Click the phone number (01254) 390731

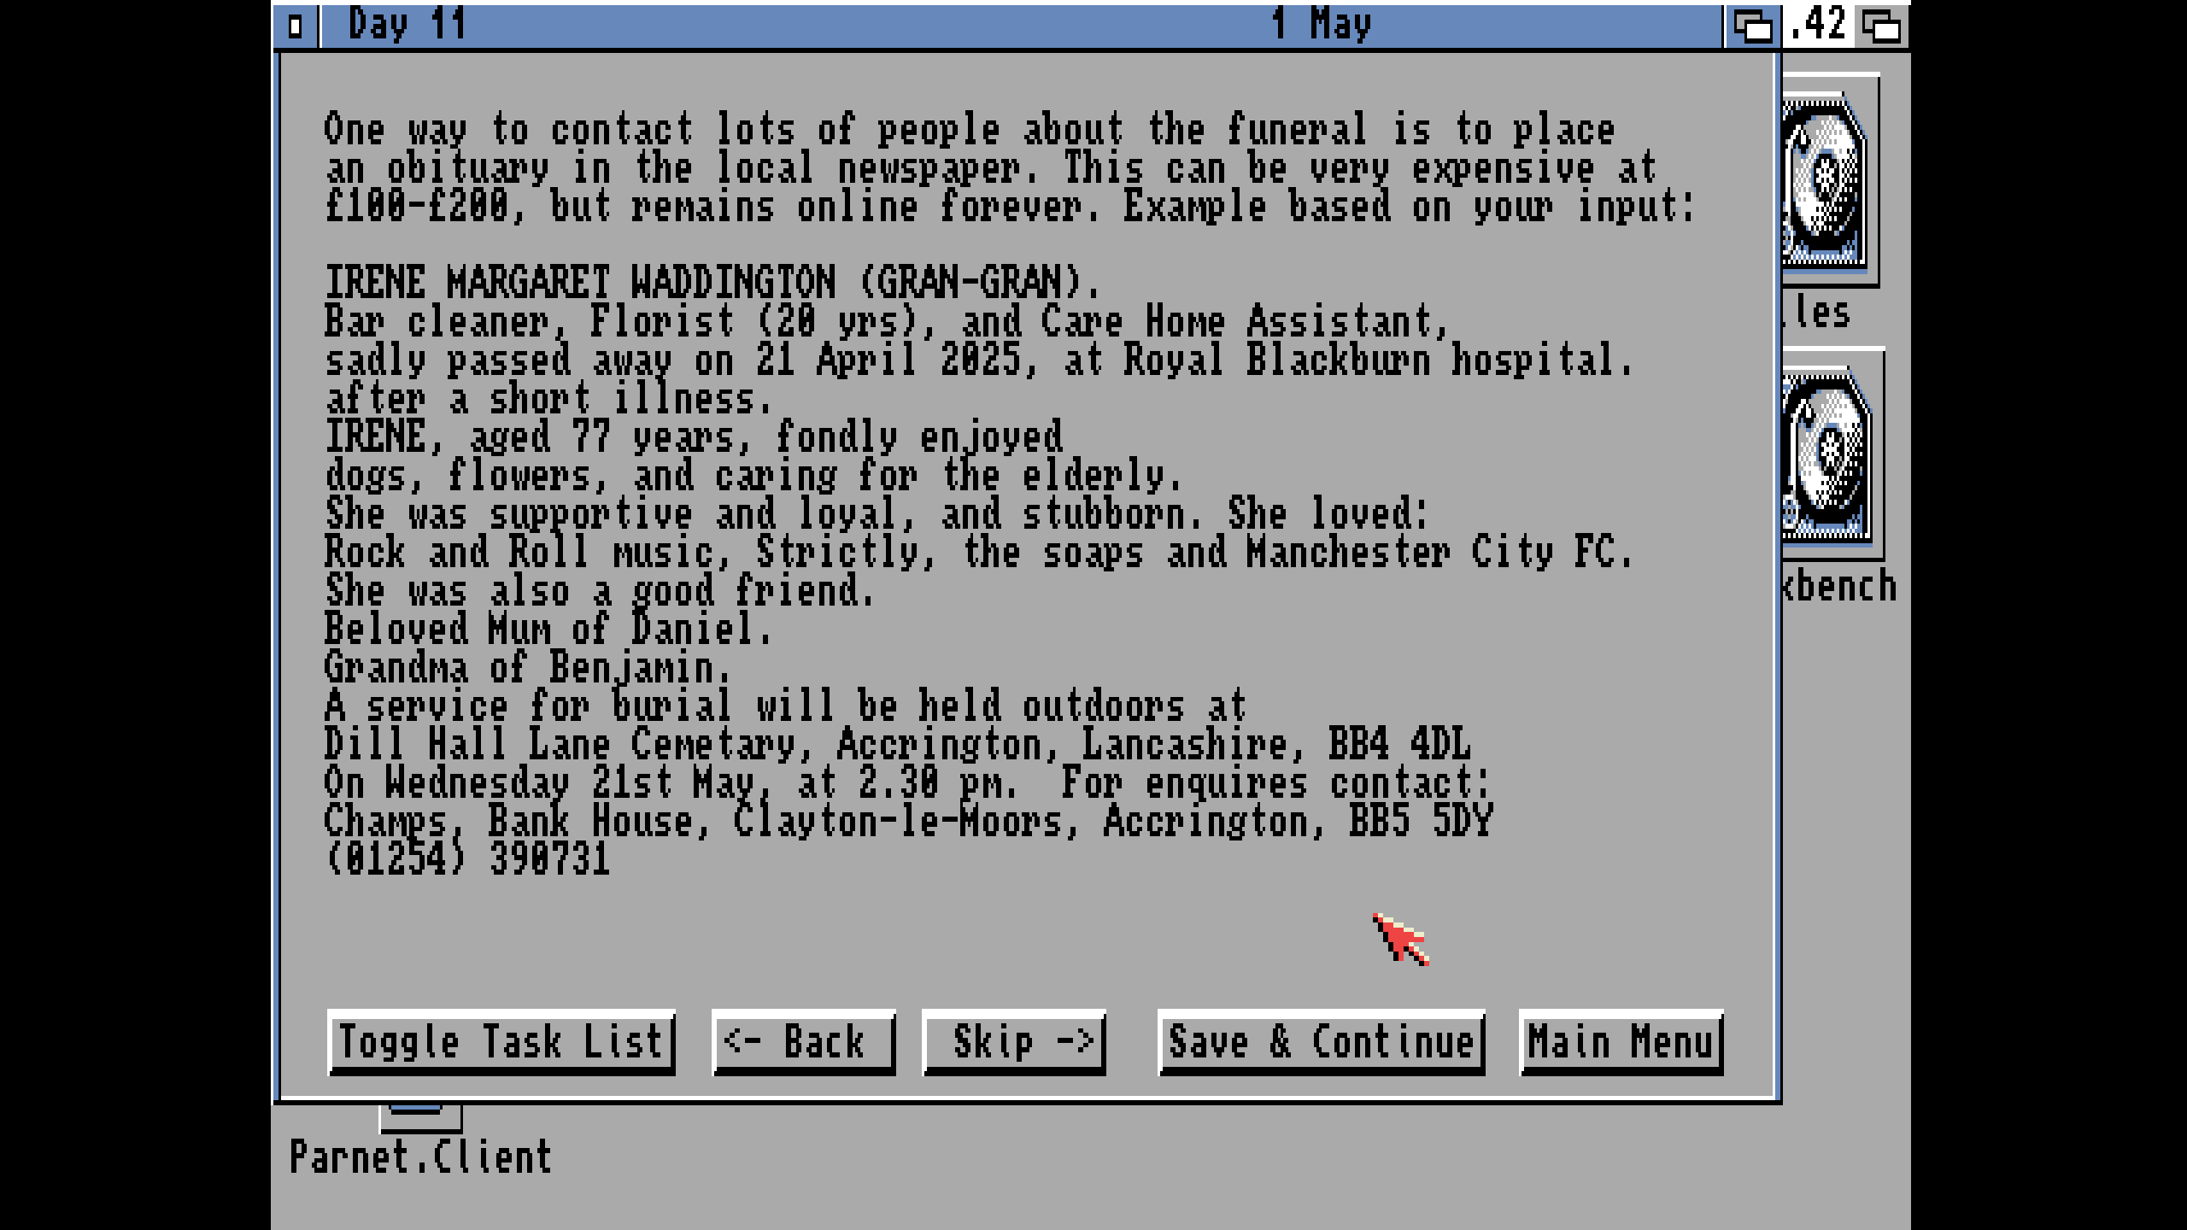467,858
